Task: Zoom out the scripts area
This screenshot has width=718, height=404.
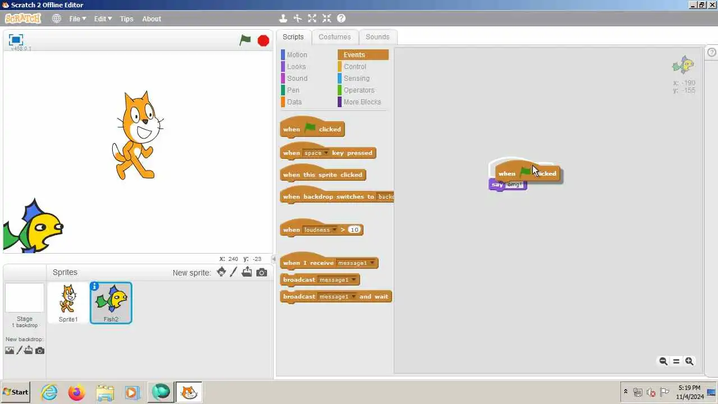Action: 663,361
